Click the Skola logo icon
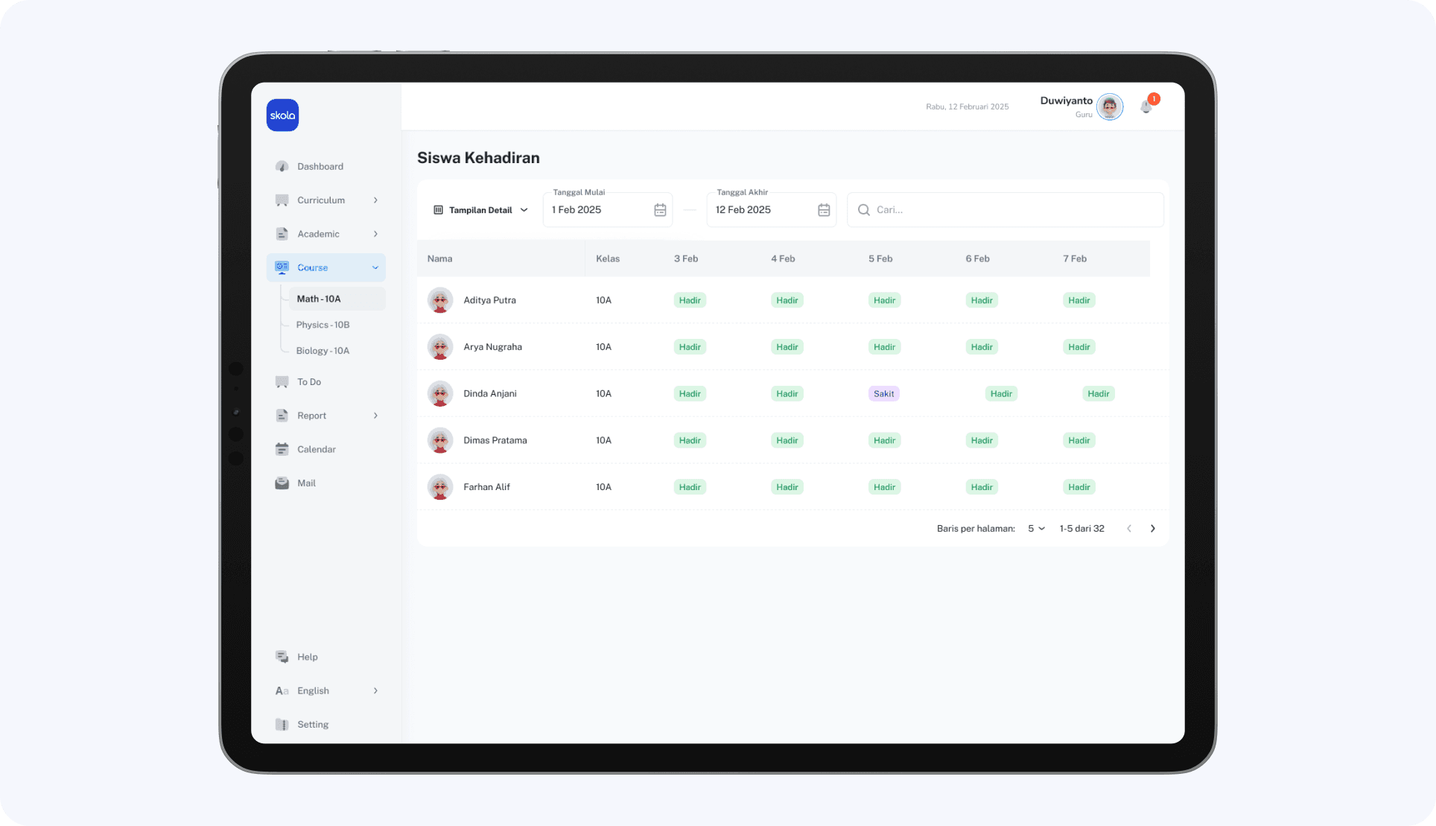The height and width of the screenshot is (826, 1436). coord(282,115)
